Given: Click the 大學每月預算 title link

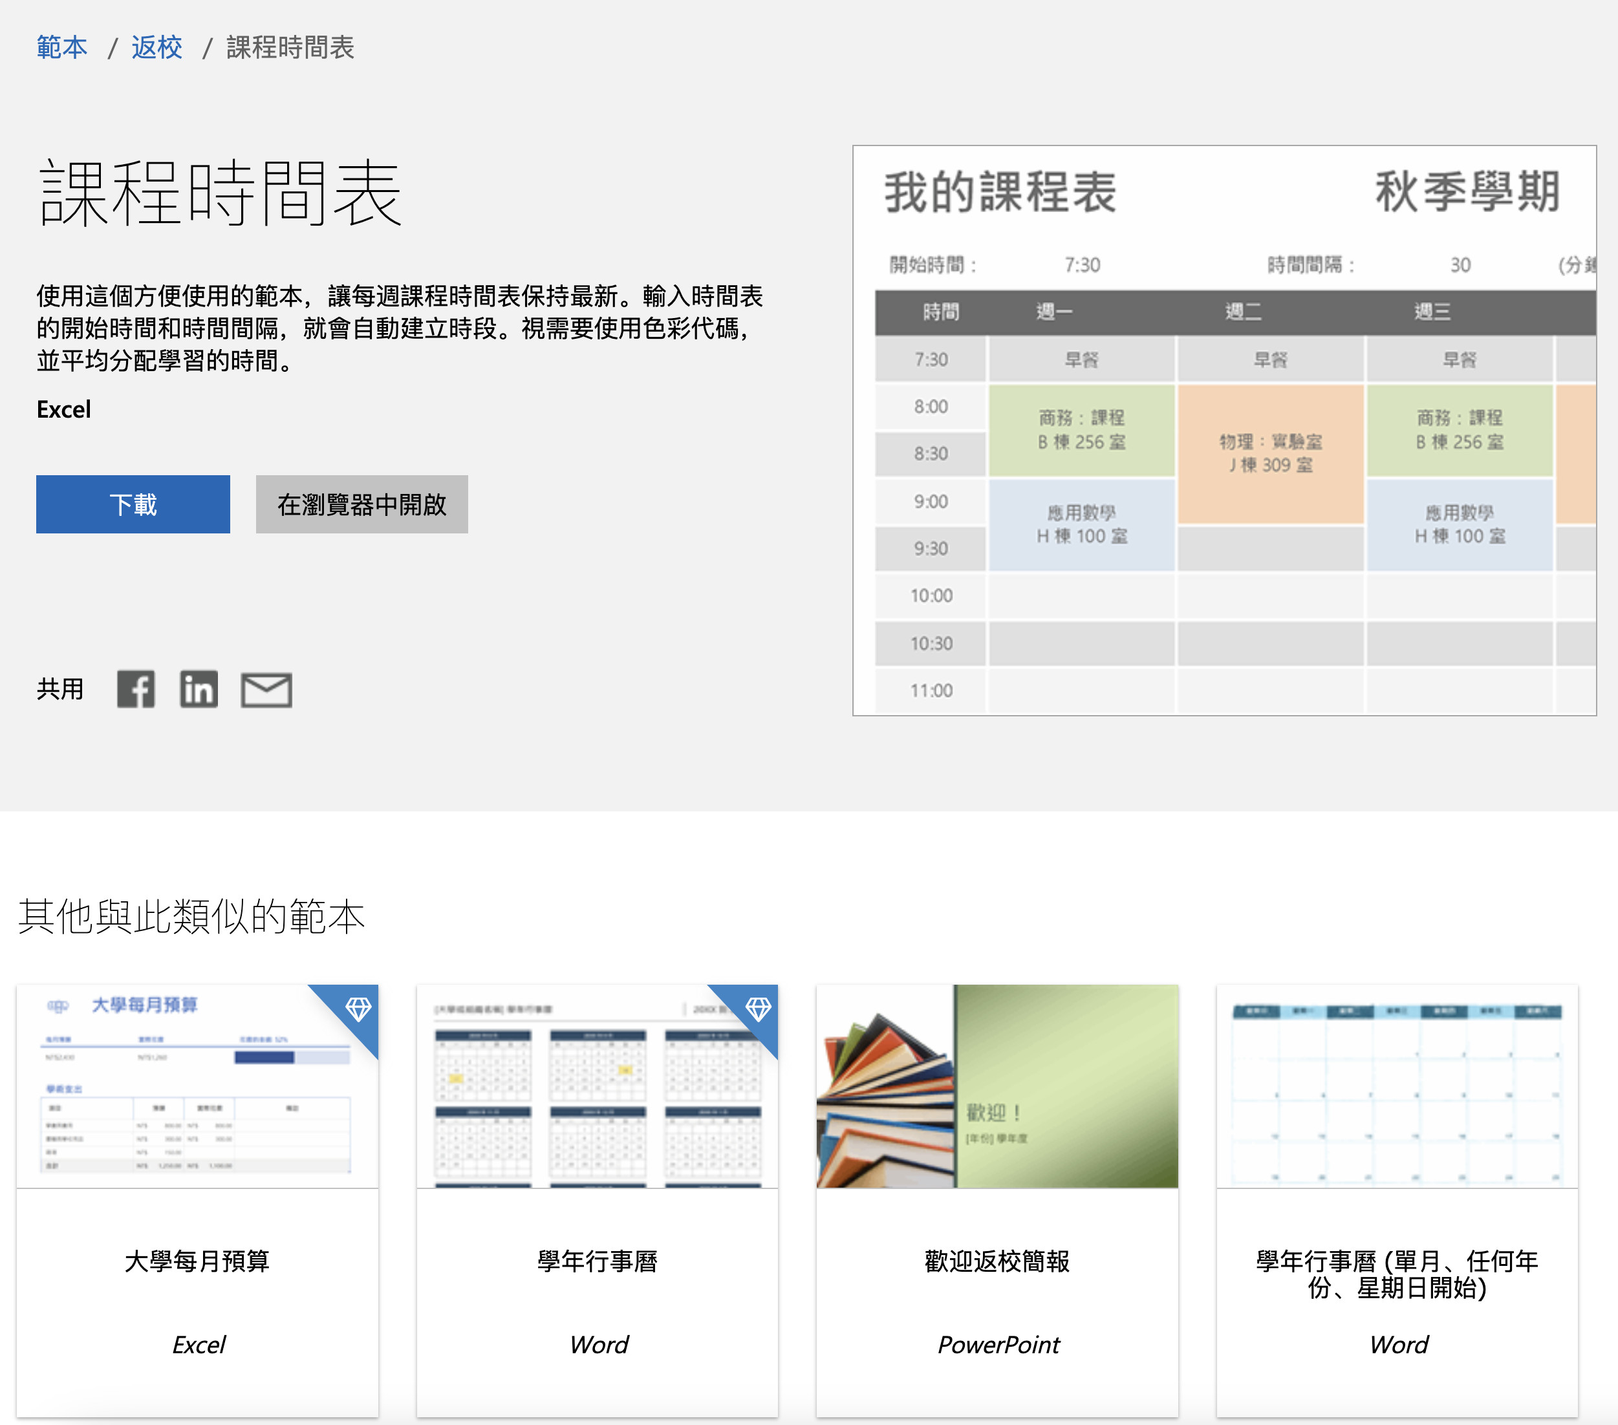Looking at the screenshot, I should [197, 1260].
